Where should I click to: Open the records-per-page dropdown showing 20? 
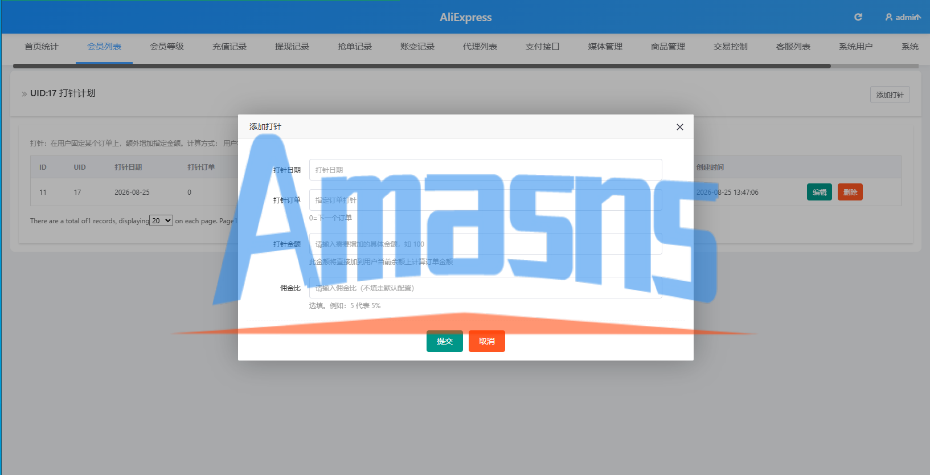(161, 220)
